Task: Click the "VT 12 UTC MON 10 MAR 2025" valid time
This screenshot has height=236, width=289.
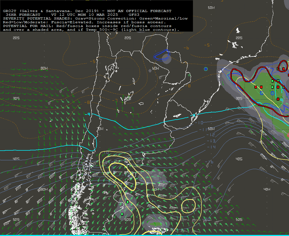Action: coord(84,14)
